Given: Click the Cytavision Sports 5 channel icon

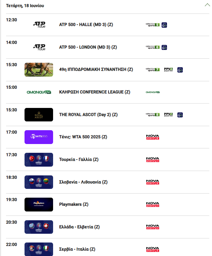Looking at the screenshot, I should click(x=153, y=25).
